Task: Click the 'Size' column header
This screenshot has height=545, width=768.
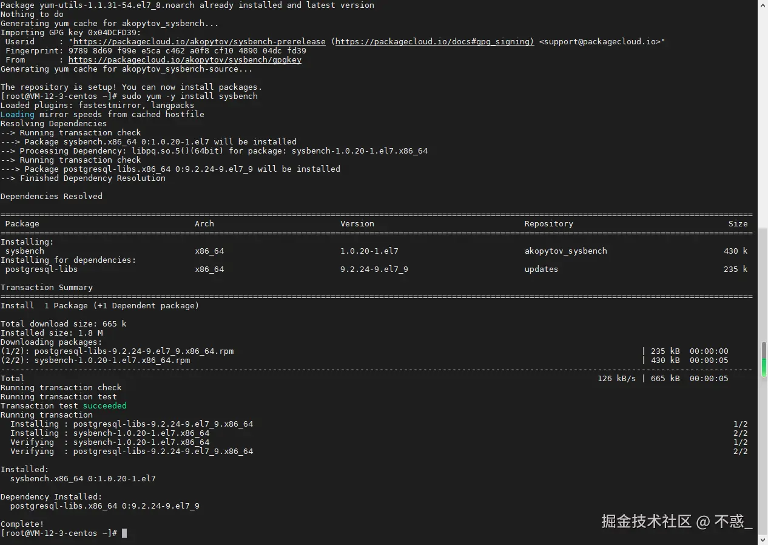Action: pyautogui.click(x=738, y=224)
